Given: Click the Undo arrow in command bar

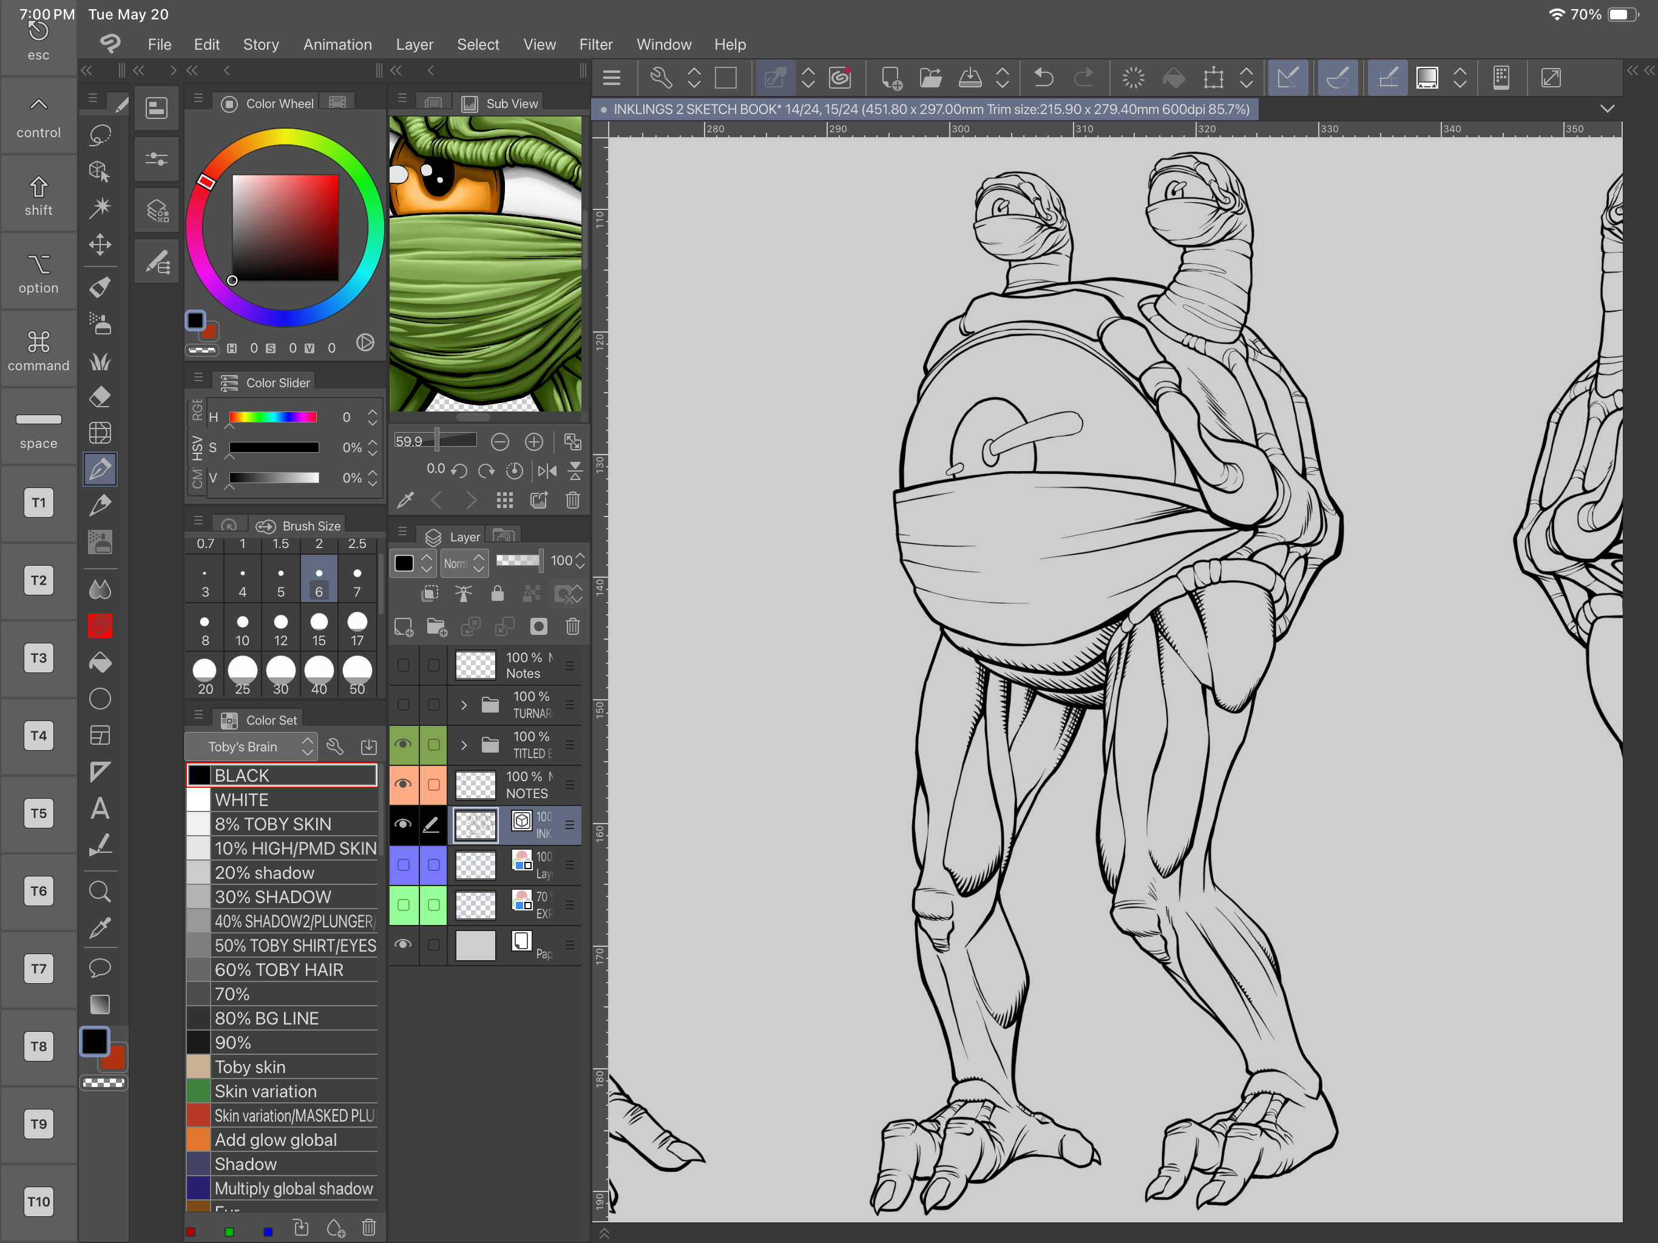Looking at the screenshot, I should (x=1043, y=77).
